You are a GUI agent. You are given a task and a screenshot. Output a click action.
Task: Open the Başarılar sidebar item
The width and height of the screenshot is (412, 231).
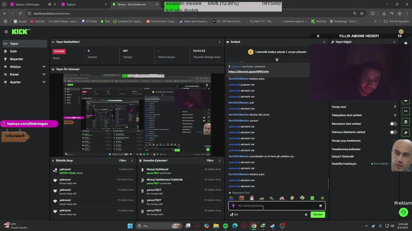(x=24, y=59)
